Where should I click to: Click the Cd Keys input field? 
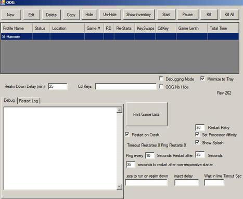point(126,86)
